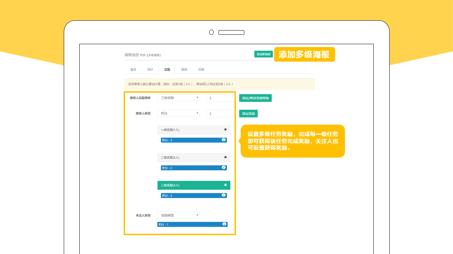Open the 设计 tab
Viewport: 453px width, 254px height.
point(150,70)
